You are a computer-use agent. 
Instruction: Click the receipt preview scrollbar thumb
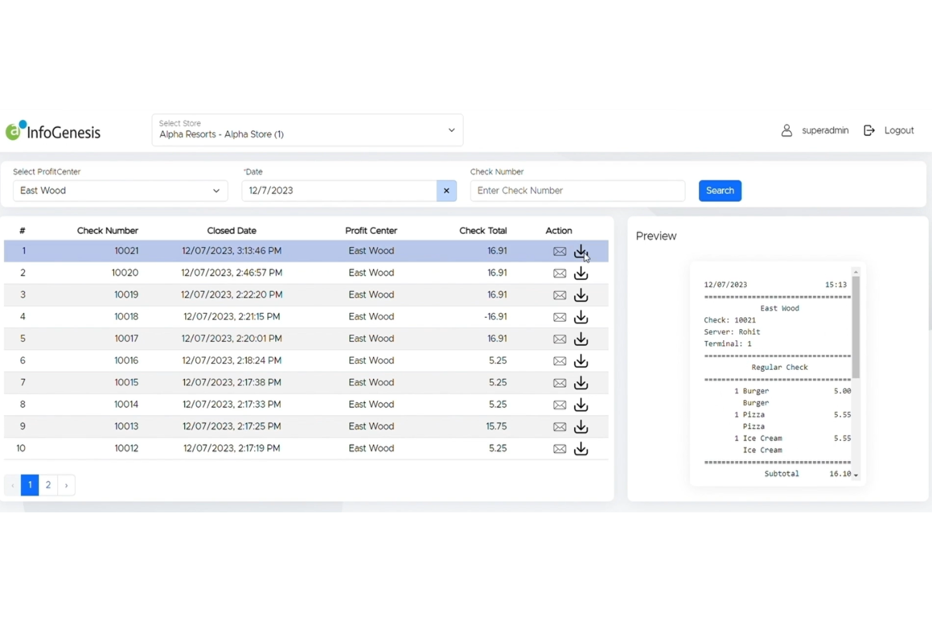[x=856, y=327]
